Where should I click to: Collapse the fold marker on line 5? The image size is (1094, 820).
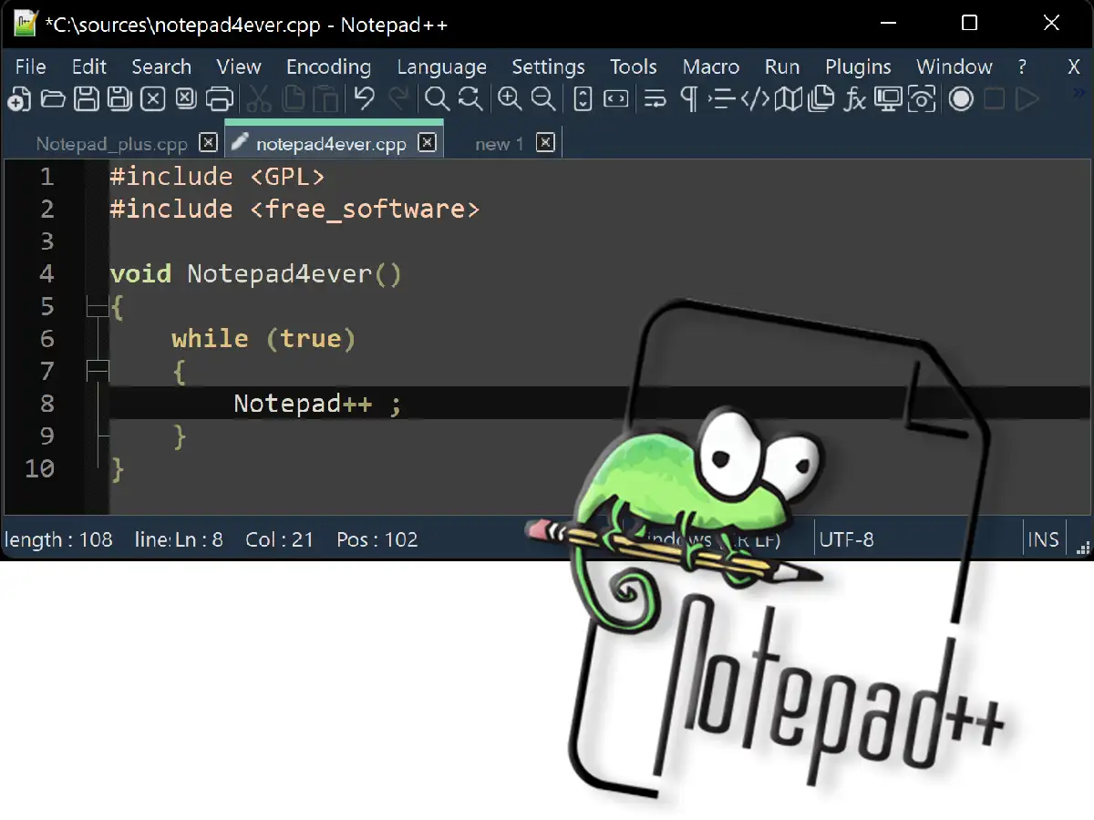pos(97,307)
